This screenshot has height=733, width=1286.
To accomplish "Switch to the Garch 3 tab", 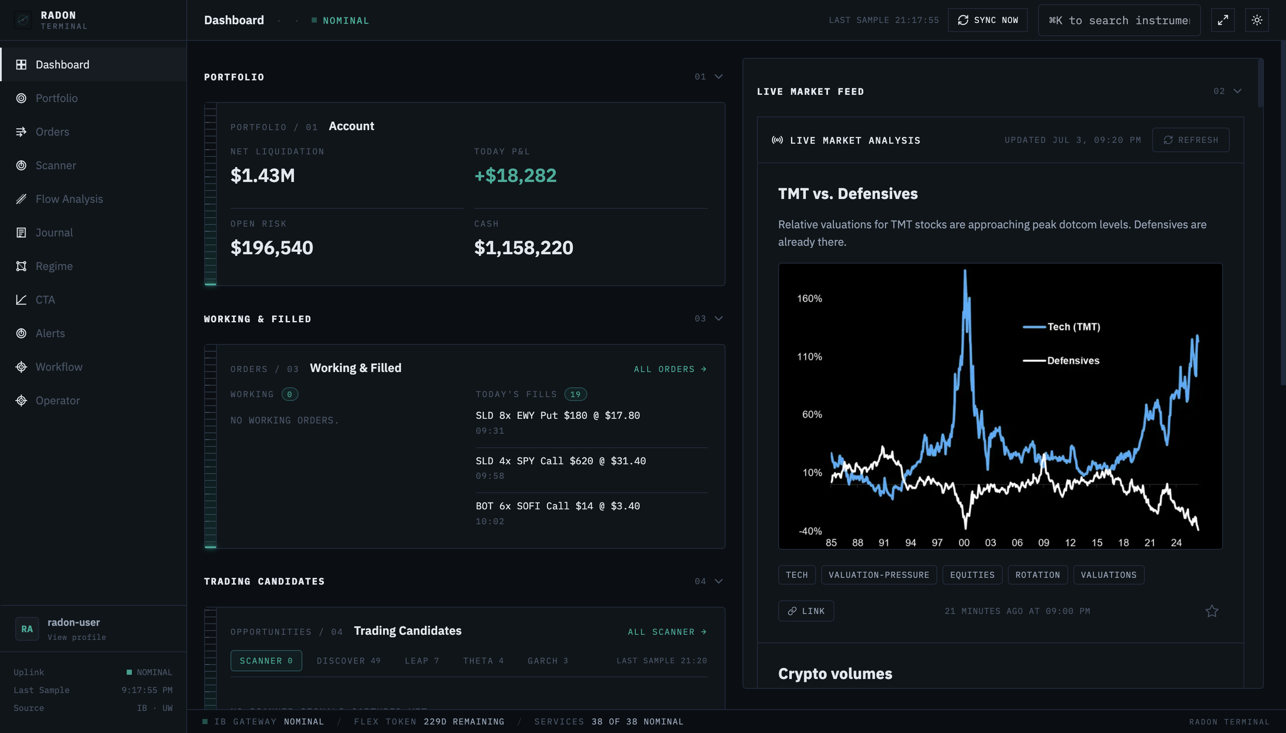I will click(x=548, y=660).
